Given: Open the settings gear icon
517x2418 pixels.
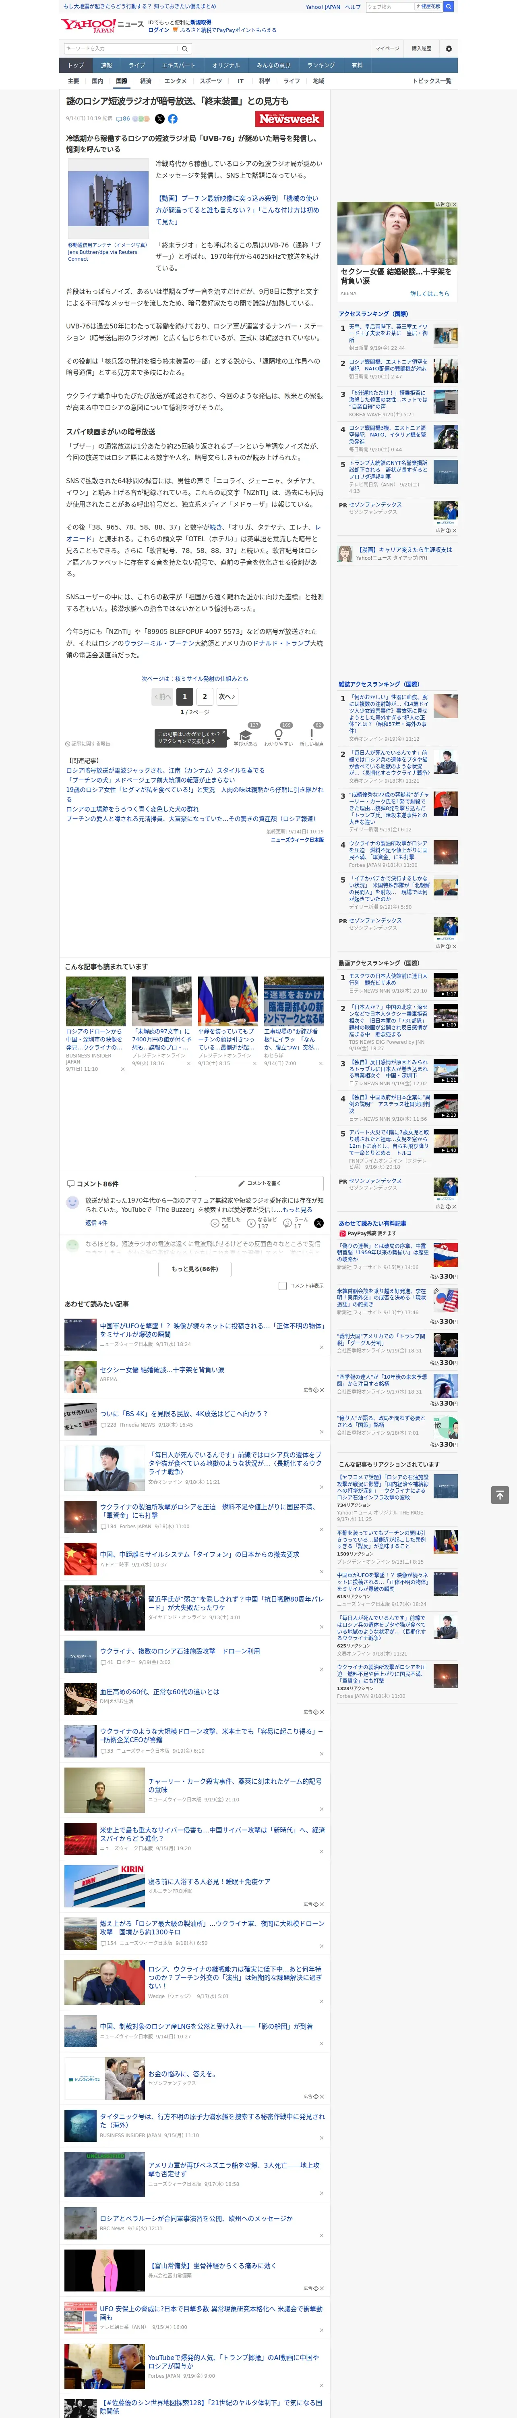Looking at the screenshot, I should click(449, 49).
